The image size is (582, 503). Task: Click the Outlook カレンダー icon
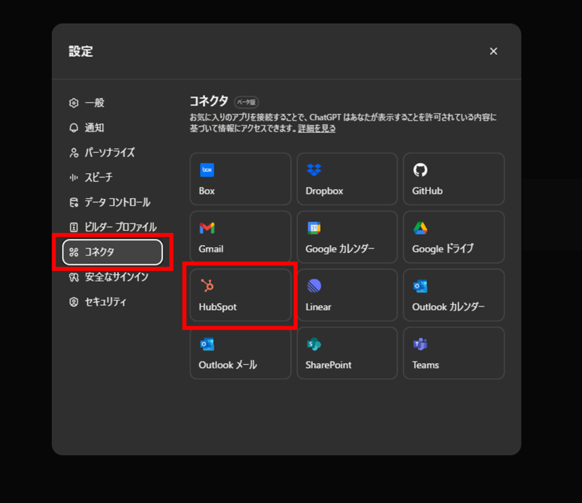(420, 286)
